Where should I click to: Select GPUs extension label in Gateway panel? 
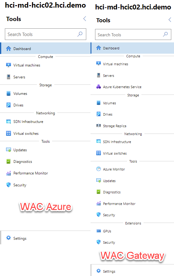click(107, 231)
